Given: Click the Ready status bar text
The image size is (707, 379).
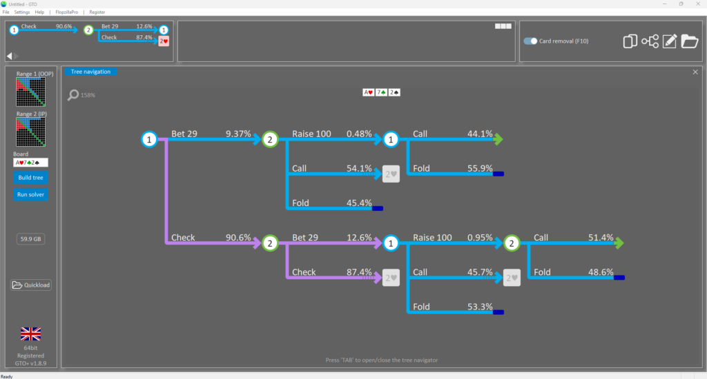Looking at the screenshot, I should pos(7,376).
